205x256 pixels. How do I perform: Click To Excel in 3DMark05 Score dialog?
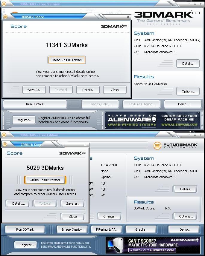(45, 203)
